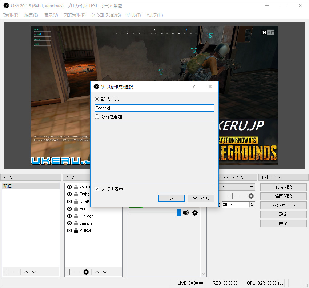Add a new source with plus icon
Viewport: 309px width, 288px height.
[69, 272]
